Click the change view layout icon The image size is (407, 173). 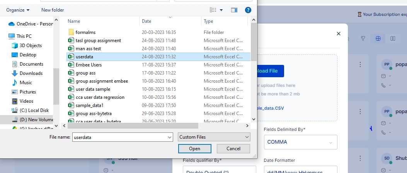tap(213, 10)
